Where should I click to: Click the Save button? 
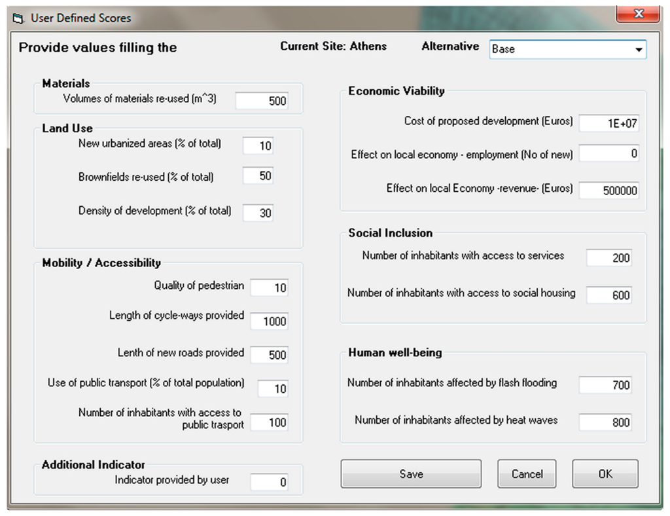click(411, 473)
